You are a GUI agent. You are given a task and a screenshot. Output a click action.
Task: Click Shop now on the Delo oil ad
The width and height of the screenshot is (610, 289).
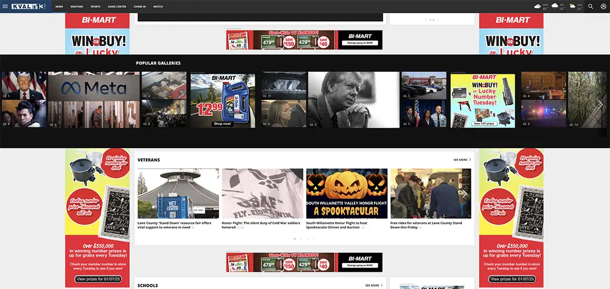pyautogui.click(x=222, y=124)
